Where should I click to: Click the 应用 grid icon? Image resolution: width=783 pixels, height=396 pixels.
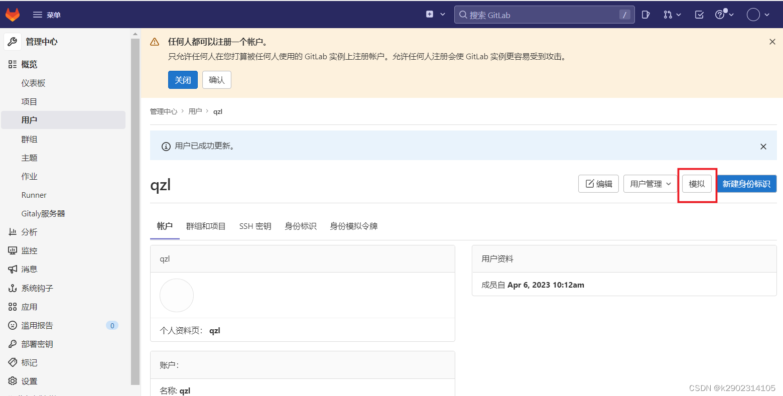point(13,307)
